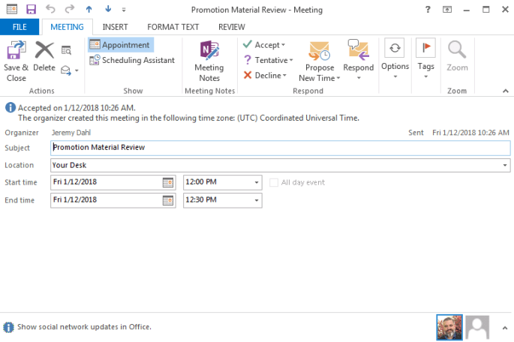Viewport: 514px width, 342px height.
Task: Select the Appointment view button
Action: 120,45
